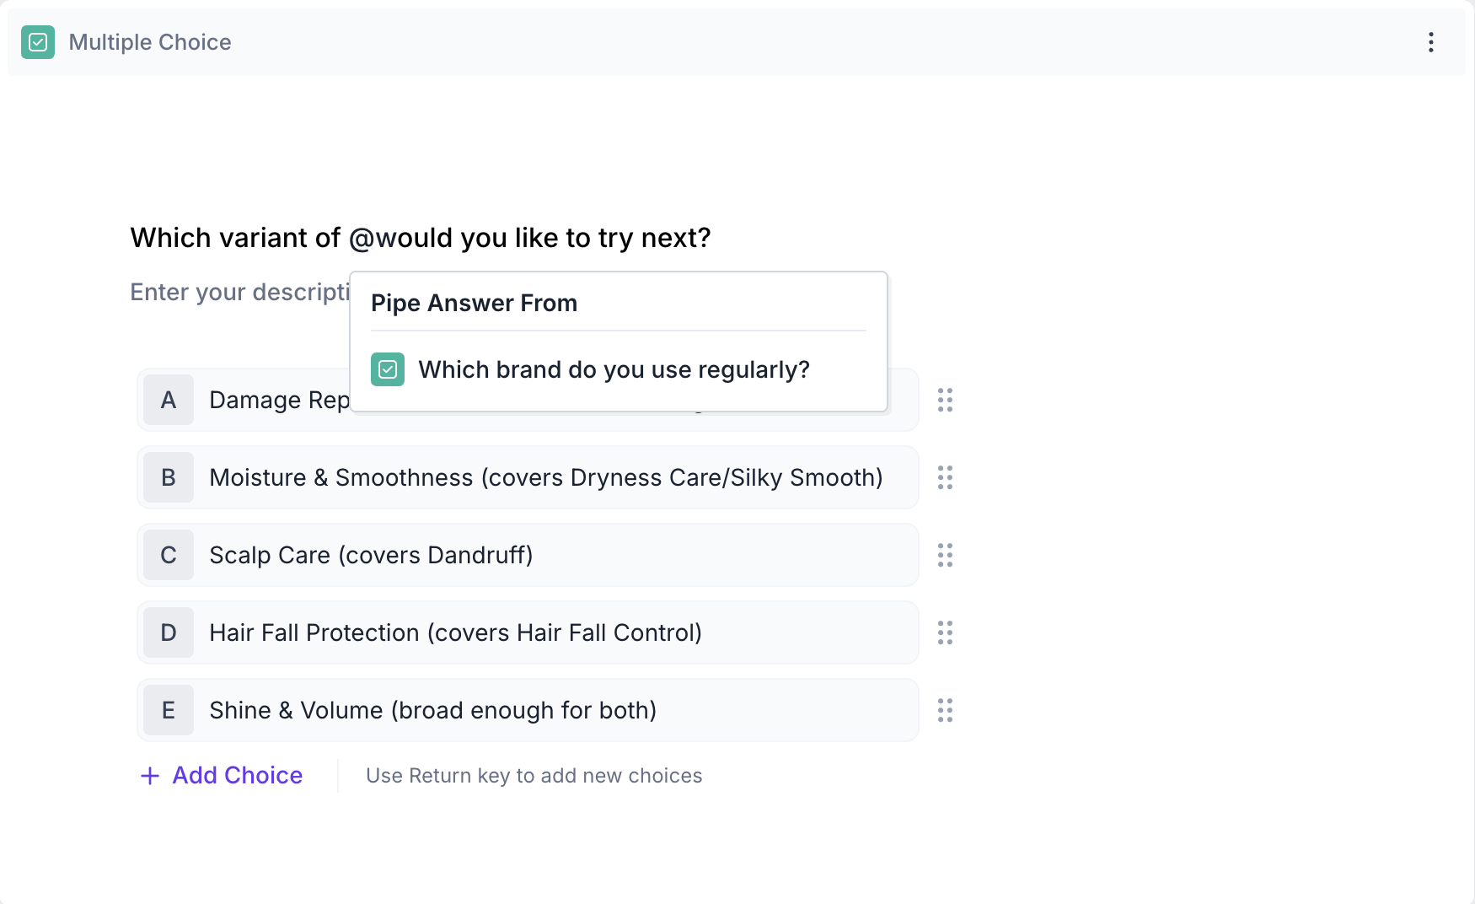Select "Which brand do you use regularly?" pipe option
This screenshot has height=904, width=1475.
[x=614, y=369]
